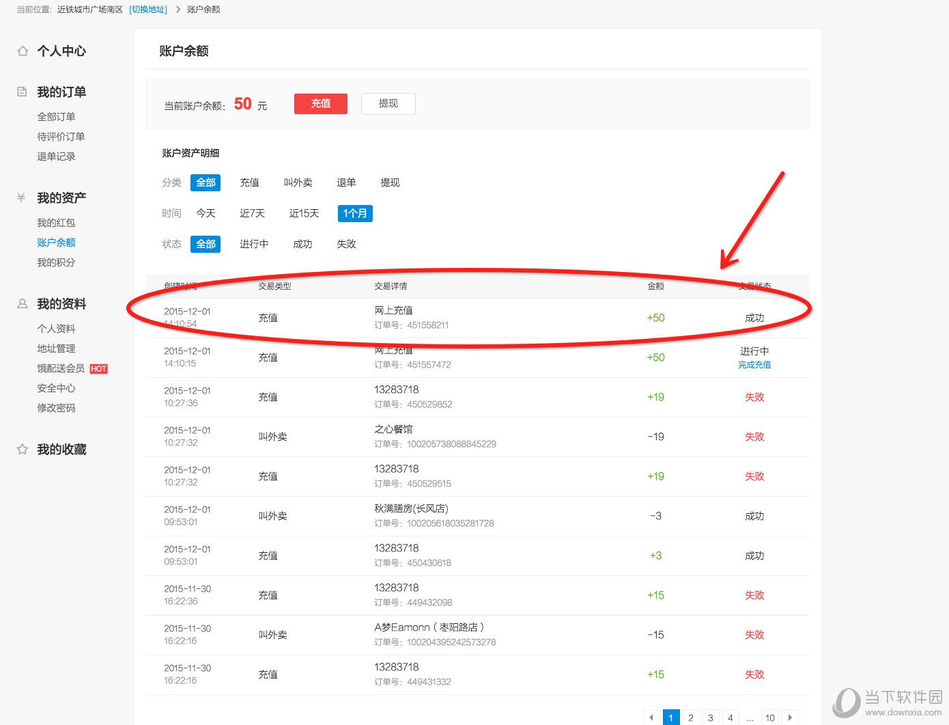This screenshot has height=725, width=949.
Task: Filter time by 近15天
Action: (304, 213)
